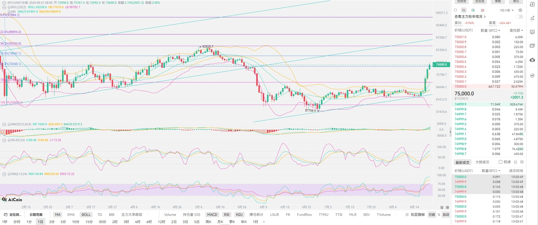
Task: Toggle the 查看主力挂单情况 switch
Action: click(x=519, y=17)
